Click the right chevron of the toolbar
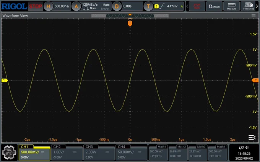Image resolution: width=260 pixels, height=162 pixels. 257,6
